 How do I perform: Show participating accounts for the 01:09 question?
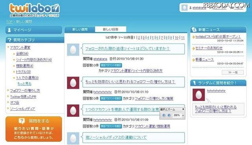coord(111,126)
